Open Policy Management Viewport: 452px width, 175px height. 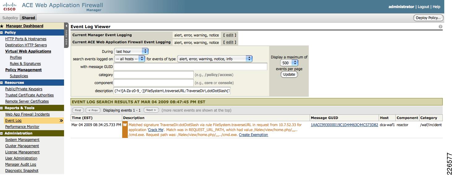pyautogui.click(x=24, y=70)
